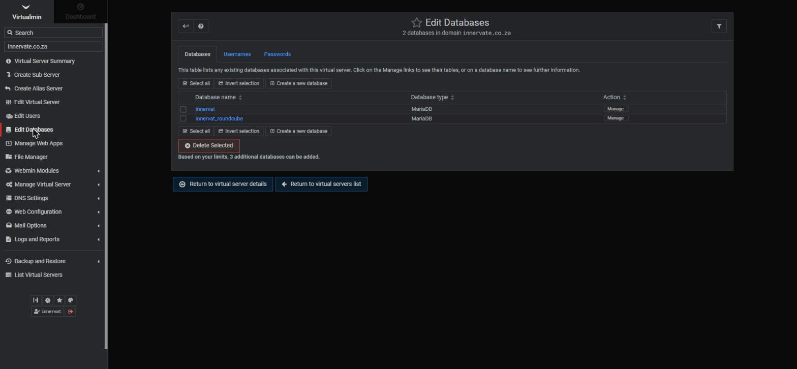Click the palette theme icon in sidebar
Image resolution: width=797 pixels, height=369 pixels.
pos(71,300)
